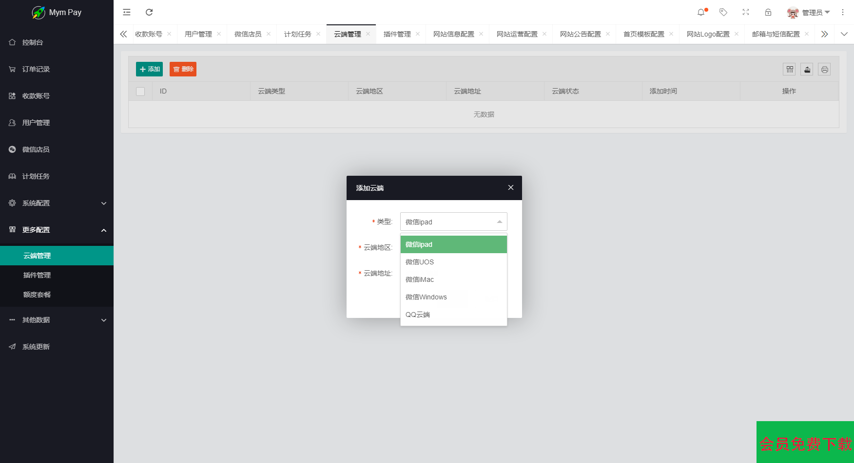Click the print table icon
854x463 pixels.
825,69
